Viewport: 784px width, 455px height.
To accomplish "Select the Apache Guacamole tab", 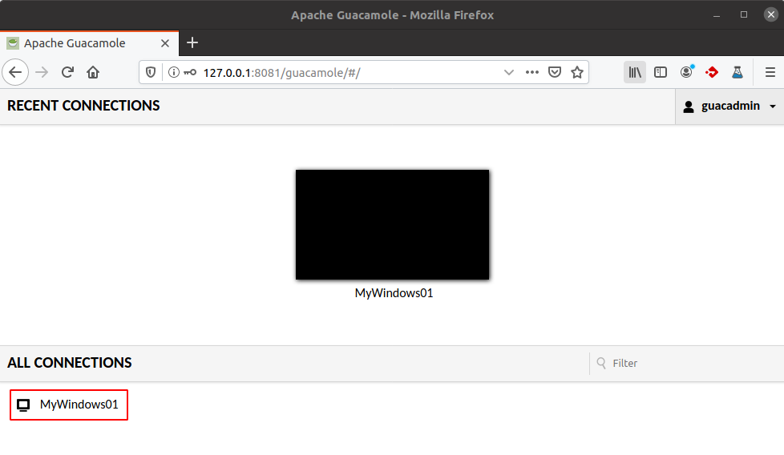I will click(89, 43).
